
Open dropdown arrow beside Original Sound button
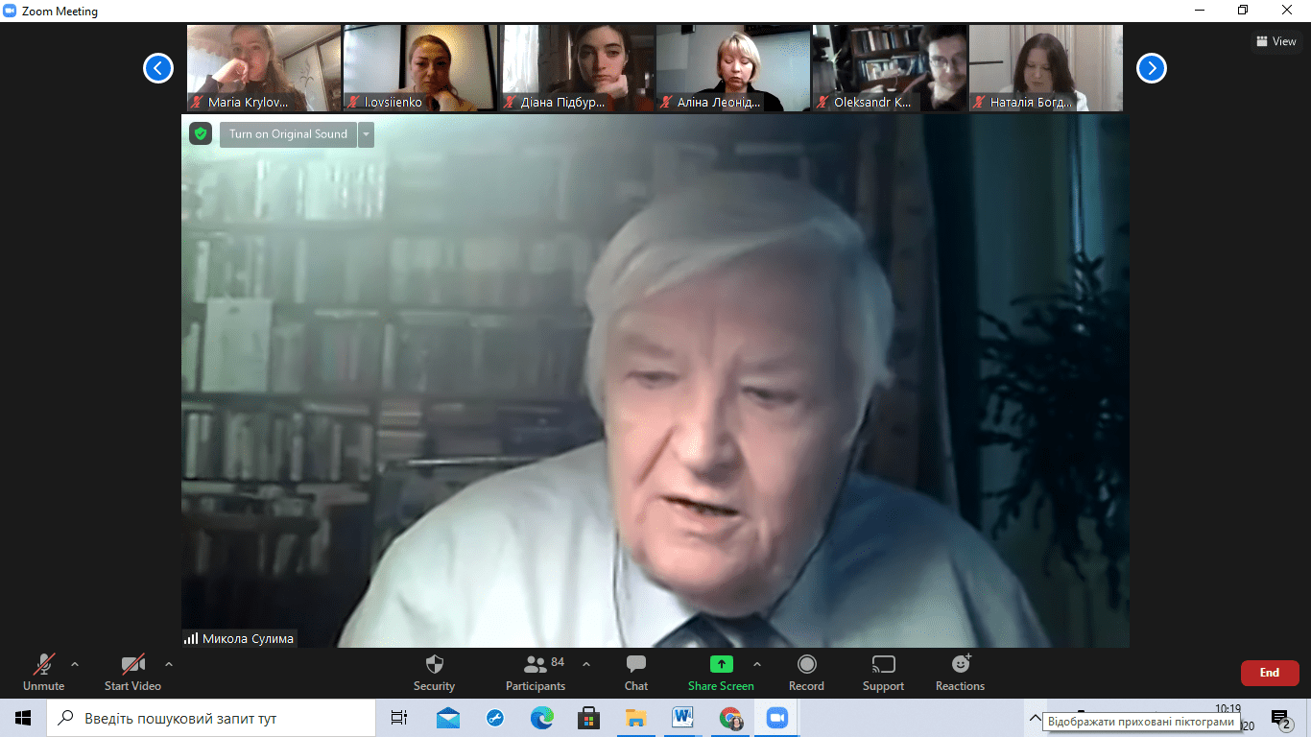[366, 134]
